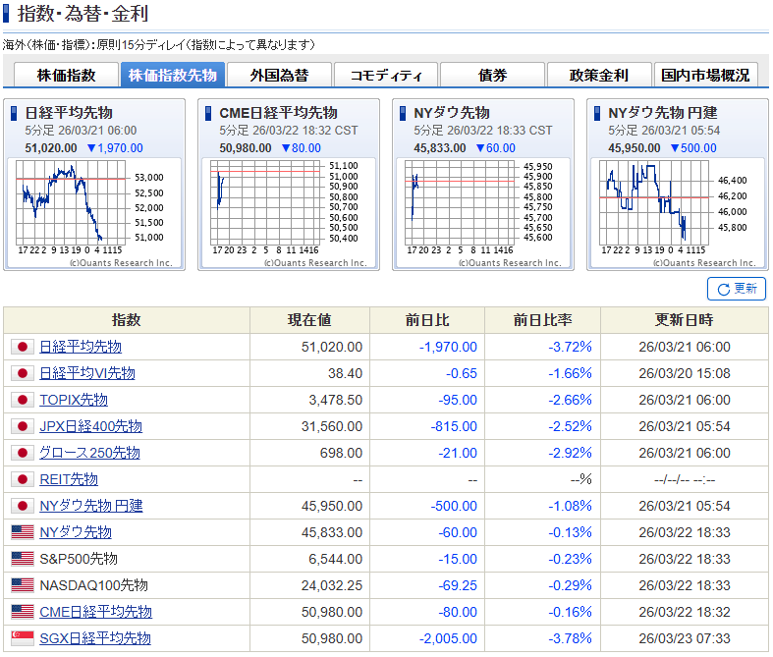773x657 pixels.
Task: Switch to the 株価指数 tab
Action: 66,75
